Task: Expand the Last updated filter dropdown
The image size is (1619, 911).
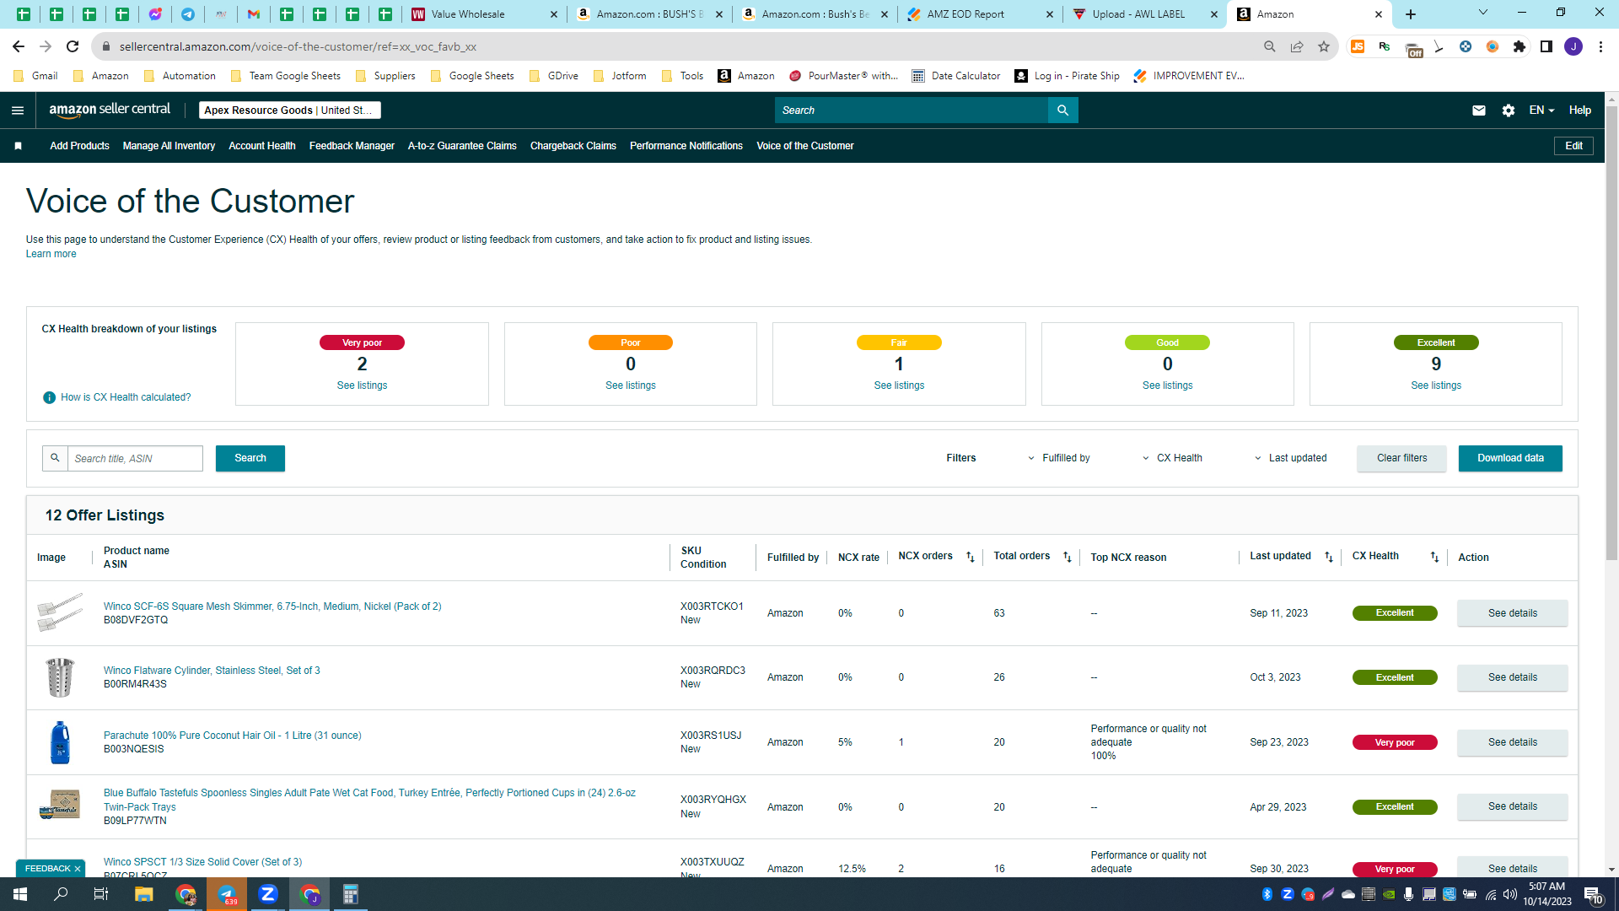Action: pyautogui.click(x=1290, y=458)
